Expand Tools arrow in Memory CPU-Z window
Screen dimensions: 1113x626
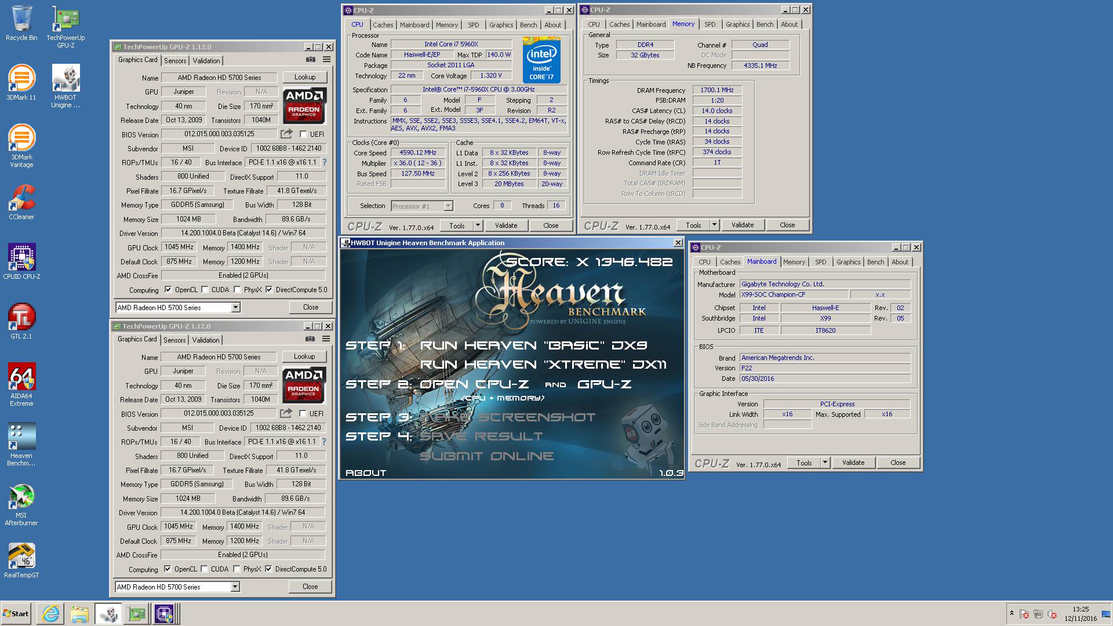[715, 225]
